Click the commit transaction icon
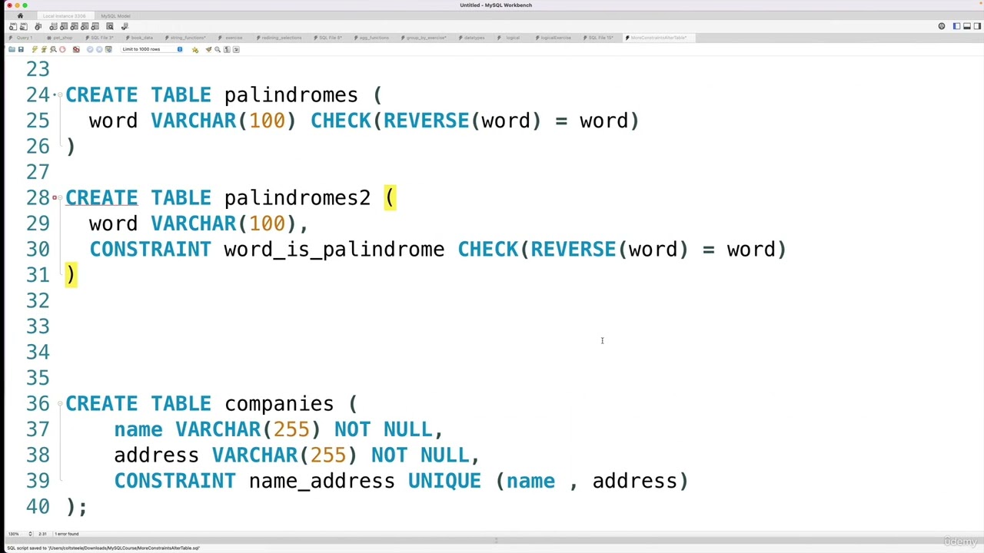Screen dimensions: 984x553 [90, 49]
